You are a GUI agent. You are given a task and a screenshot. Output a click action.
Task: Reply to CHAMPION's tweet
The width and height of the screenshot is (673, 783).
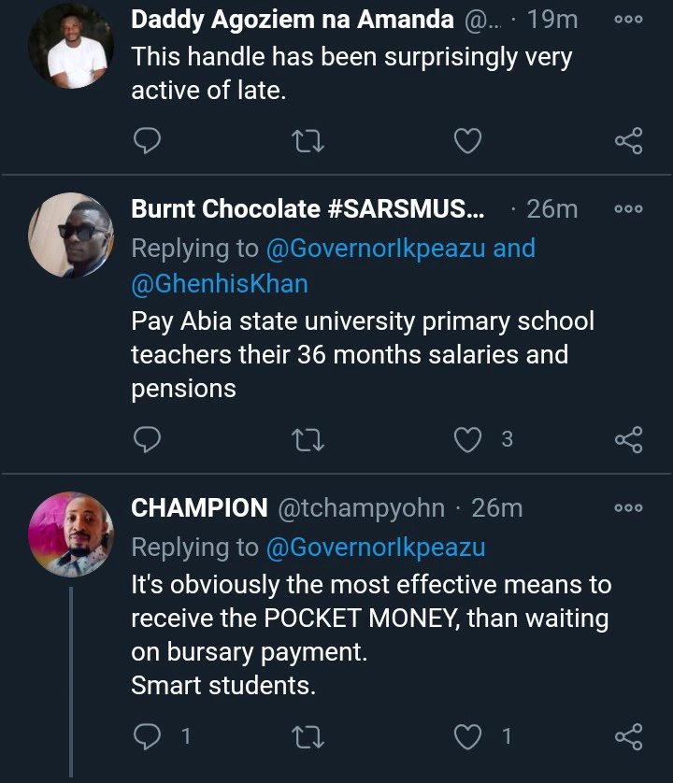[x=148, y=737]
